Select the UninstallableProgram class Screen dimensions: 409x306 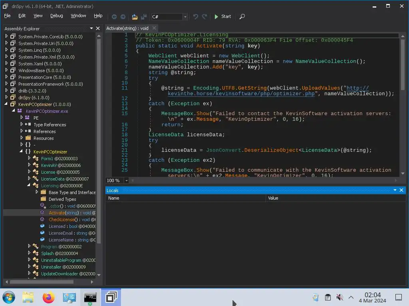click(x=68, y=260)
